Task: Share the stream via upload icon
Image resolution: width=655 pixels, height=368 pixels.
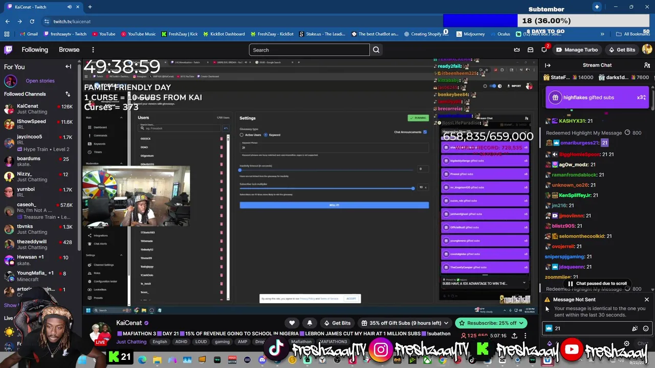Action: pos(514,336)
